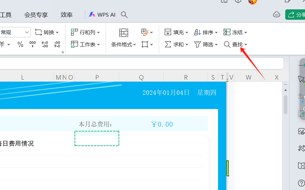Apply percent style format

tap(20, 44)
